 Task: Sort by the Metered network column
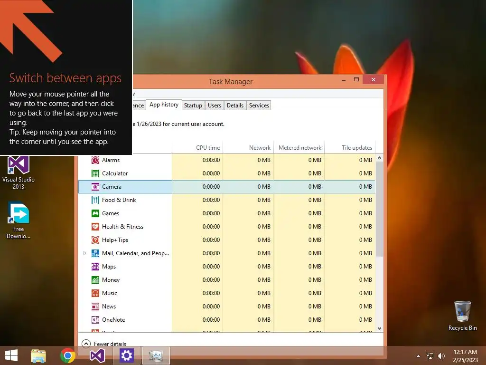click(299, 148)
